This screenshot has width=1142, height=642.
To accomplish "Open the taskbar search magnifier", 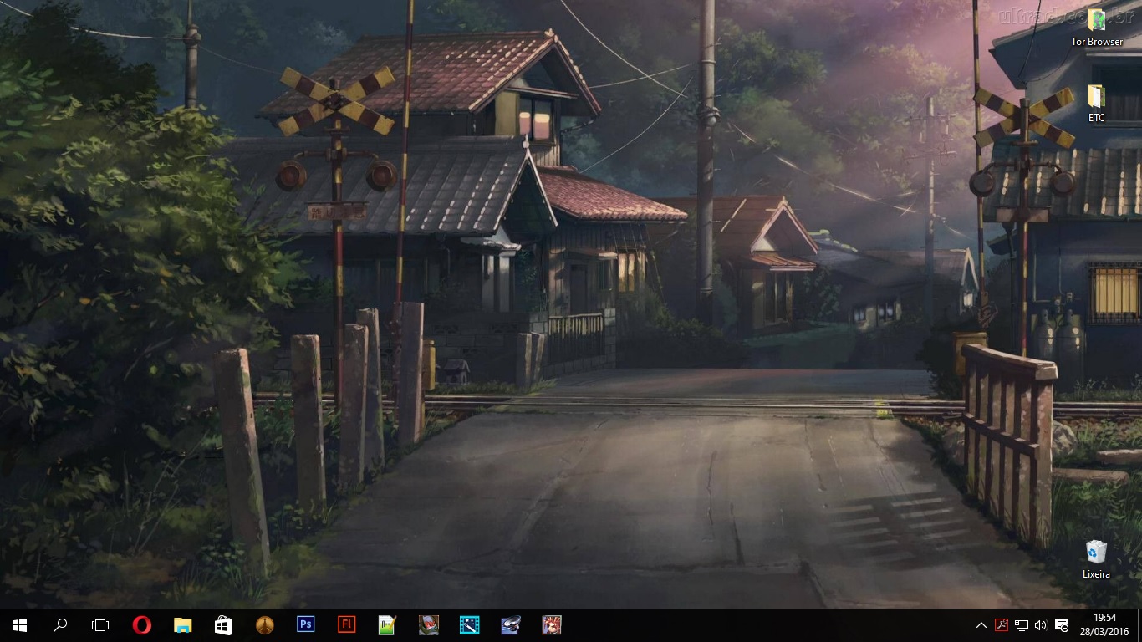I will tap(60, 625).
